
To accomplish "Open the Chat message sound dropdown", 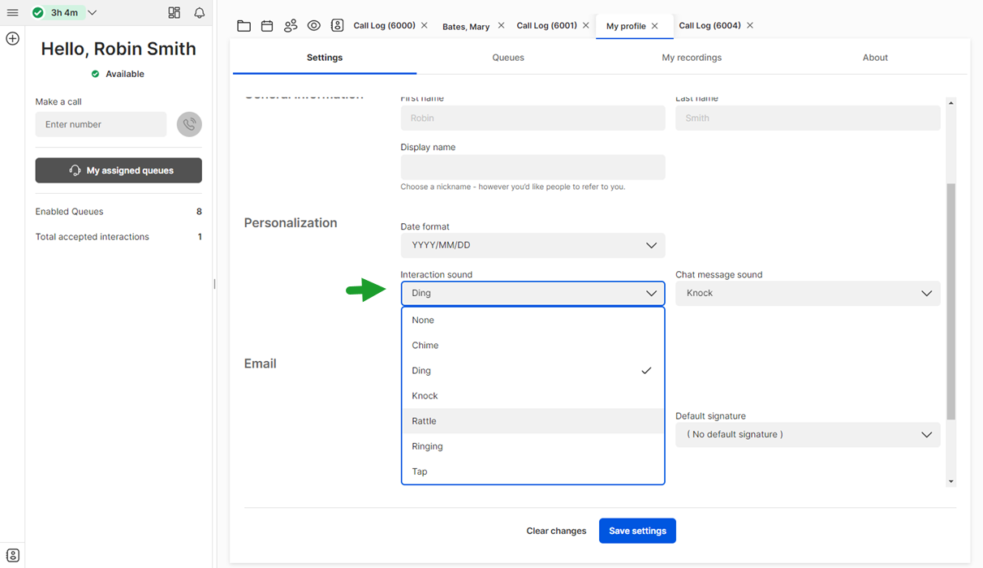I will [808, 293].
